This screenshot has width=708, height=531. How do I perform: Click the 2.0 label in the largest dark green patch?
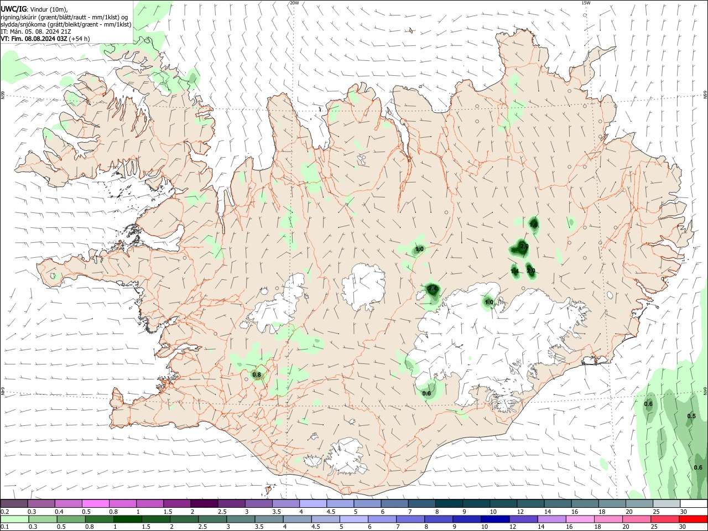coord(524,247)
